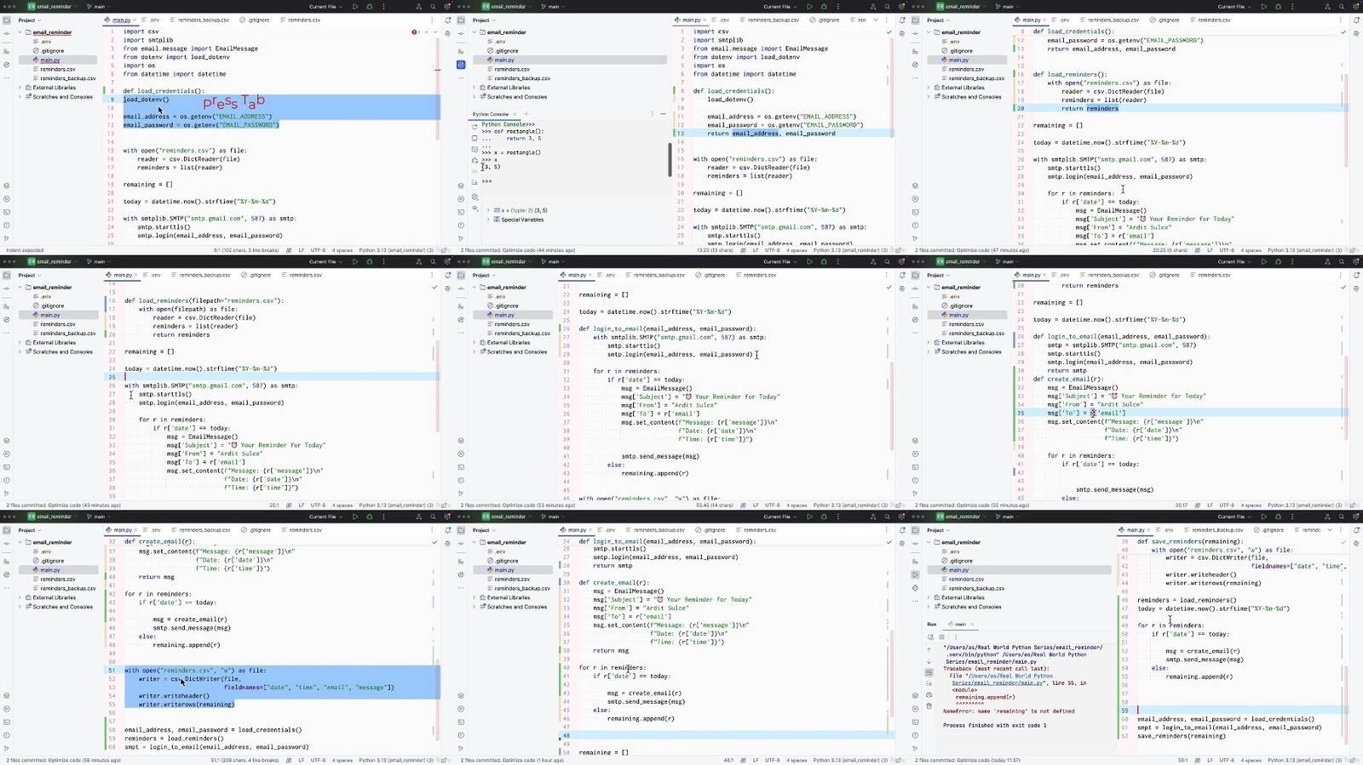Click Scroll to End icon in Run output
This screenshot has width=1363, height=765.
tap(929, 683)
